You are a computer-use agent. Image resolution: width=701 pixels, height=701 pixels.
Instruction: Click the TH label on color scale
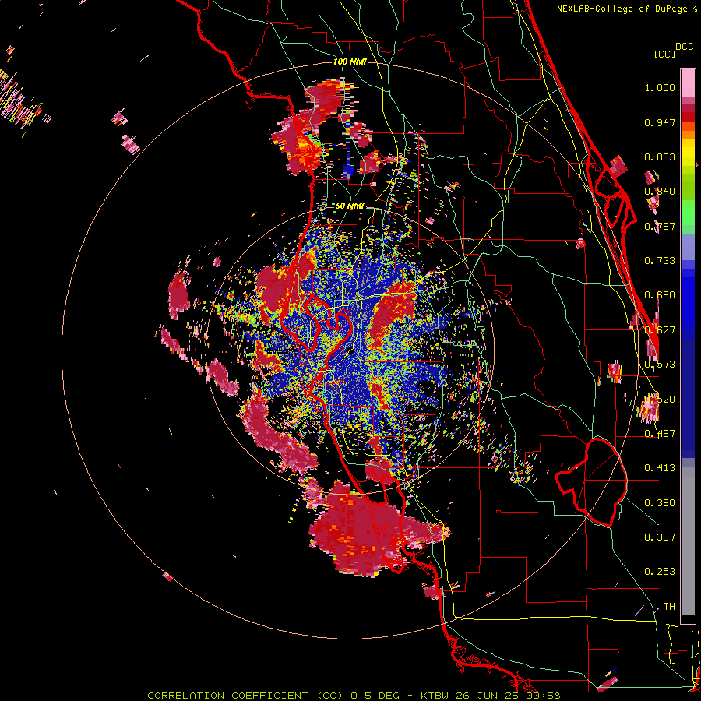(x=669, y=607)
